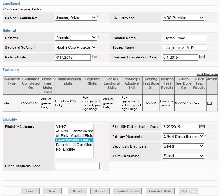
Task: Click Edit link for Initial evaluation
Action: (x=209, y=103)
